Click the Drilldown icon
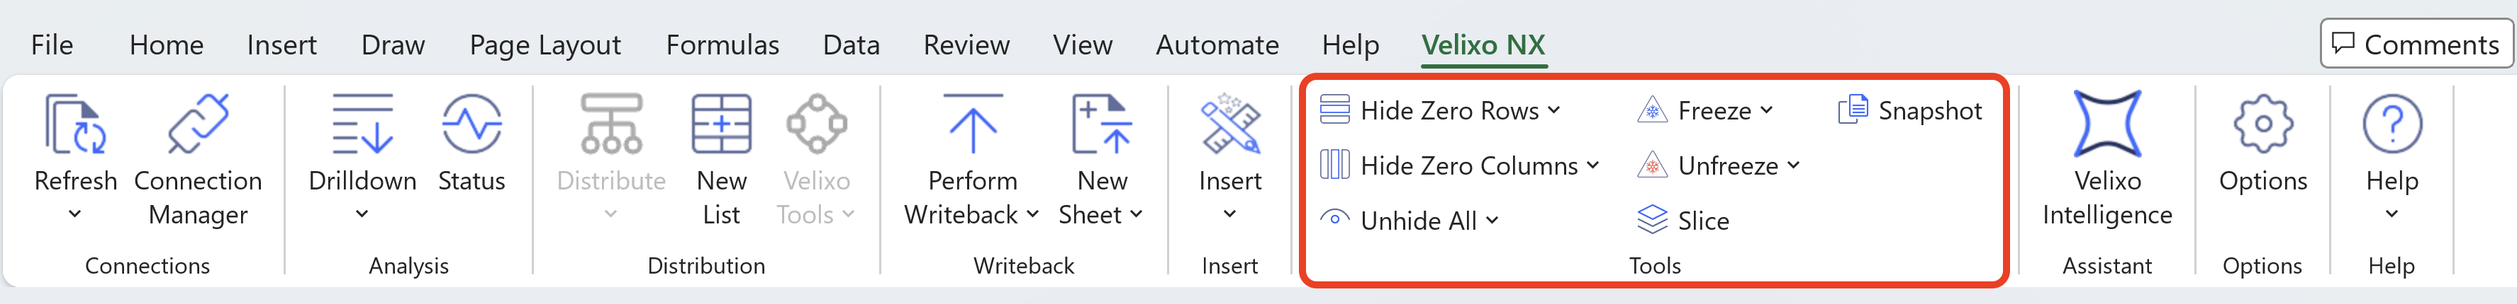Viewport: 2517px width, 304px height. pos(362,124)
